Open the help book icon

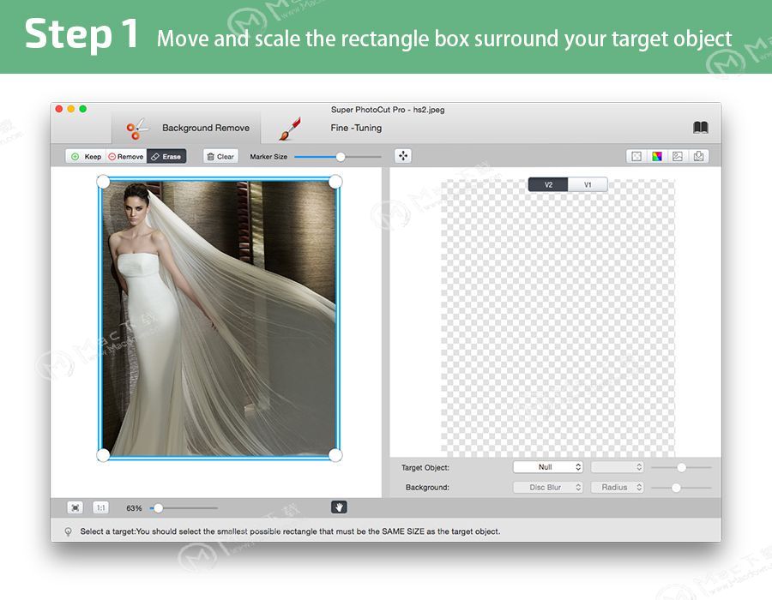(x=701, y=128)
